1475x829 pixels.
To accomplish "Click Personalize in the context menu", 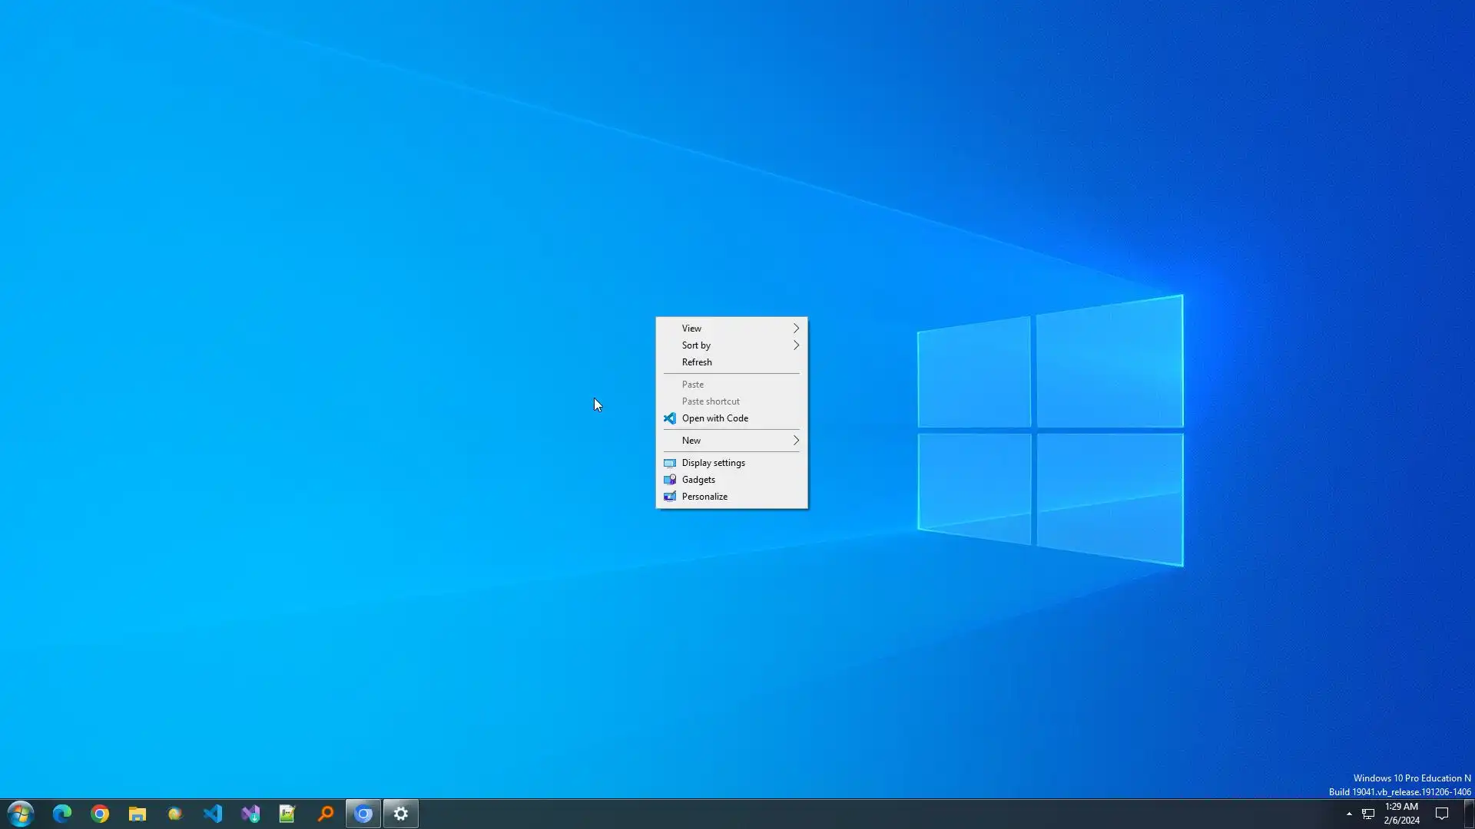I will pyautogui.click(x=704, y=497).
